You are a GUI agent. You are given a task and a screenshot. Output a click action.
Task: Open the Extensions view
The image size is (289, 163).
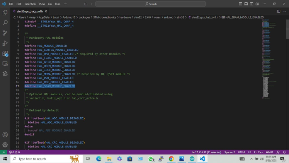[x=5, y=53]
